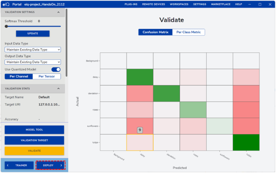Collapse the Validation Stats section chevron
This screenshot has width=276, height=173.
(x=58, y=89)
